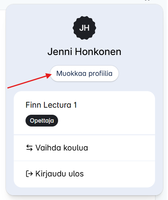
Task: Click the word koulua in switch school row
Action: 76,148
